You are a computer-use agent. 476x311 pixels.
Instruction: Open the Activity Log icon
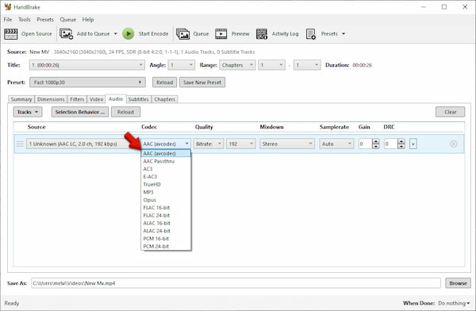(262, 33)
